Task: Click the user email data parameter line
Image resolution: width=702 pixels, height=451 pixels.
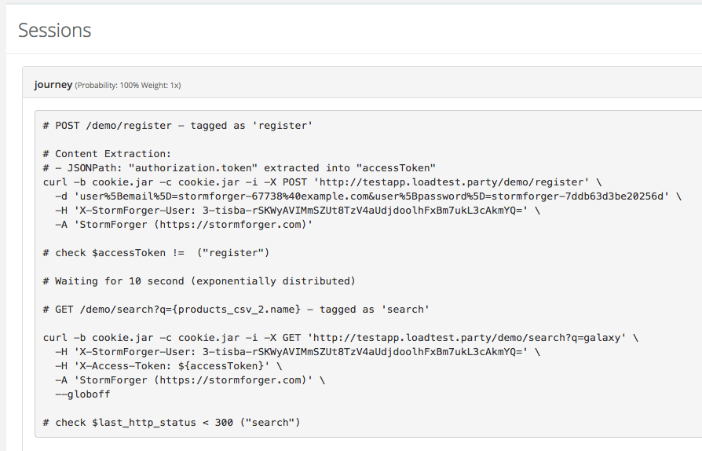Action: click(368, 196)
